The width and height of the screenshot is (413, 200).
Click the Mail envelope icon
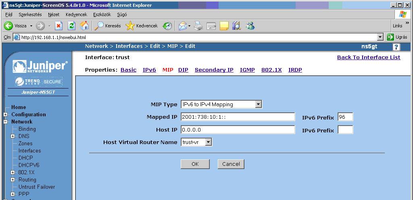click(183, 26)
